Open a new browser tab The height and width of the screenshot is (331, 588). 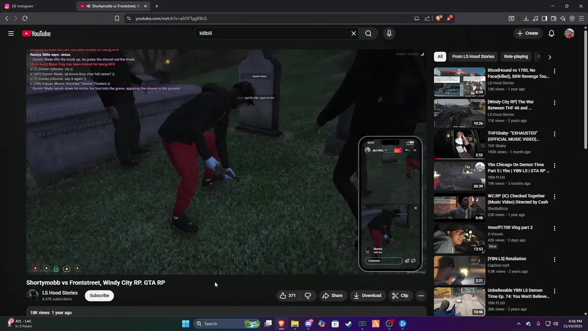157,6
